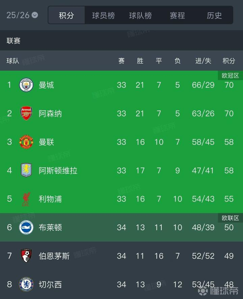Select team name 伯恩茅斯
This screenshot has height=299, width=243.
tap(54, 256)
